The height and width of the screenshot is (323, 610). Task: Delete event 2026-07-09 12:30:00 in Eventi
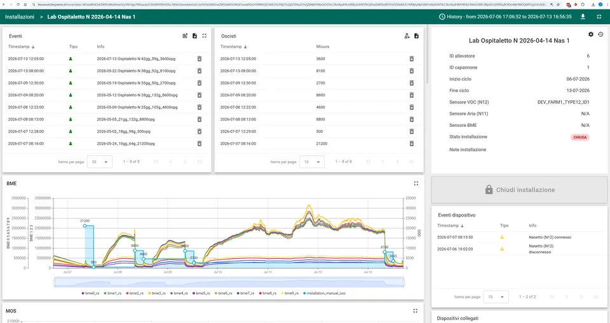click(x=199, y=82)
